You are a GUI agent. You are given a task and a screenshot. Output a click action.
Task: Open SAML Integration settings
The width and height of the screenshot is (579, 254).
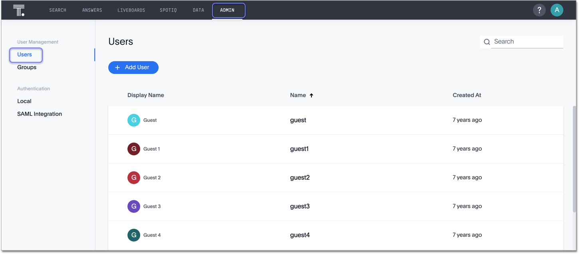pyautogui.click(x=40, y=114)
